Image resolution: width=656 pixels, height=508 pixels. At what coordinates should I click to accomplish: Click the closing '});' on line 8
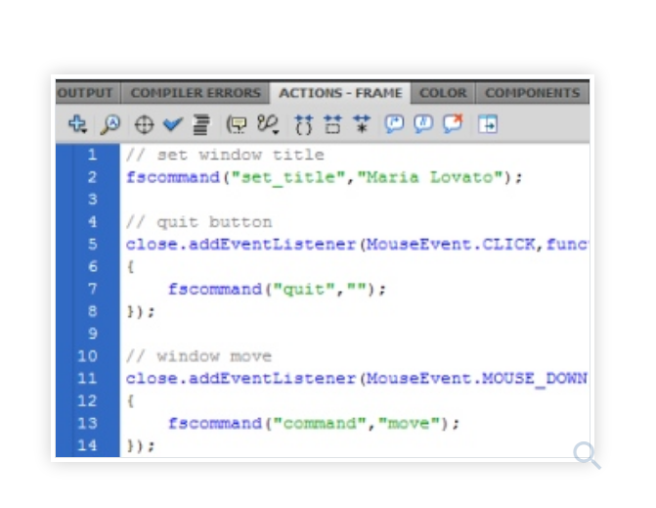tap(141, 312)
